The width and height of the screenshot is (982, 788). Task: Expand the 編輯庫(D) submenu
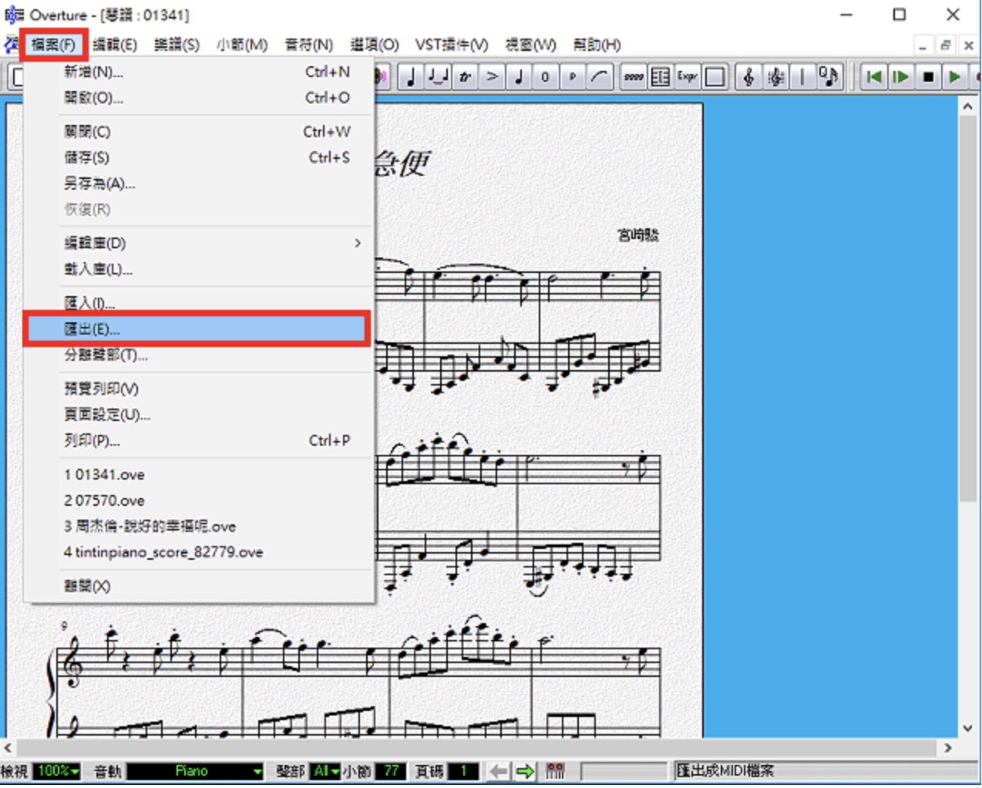(199, 243)
